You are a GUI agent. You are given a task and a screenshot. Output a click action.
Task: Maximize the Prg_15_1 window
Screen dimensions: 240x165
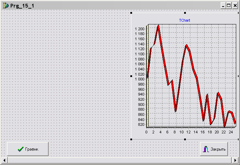[229, 5]
